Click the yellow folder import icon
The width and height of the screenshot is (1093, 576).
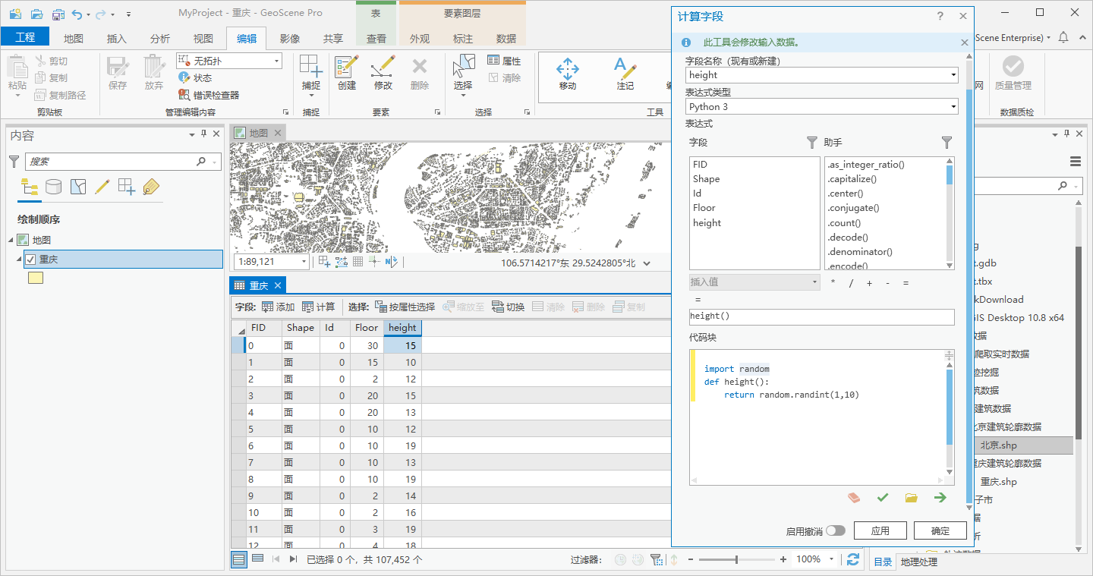(912, 498)
